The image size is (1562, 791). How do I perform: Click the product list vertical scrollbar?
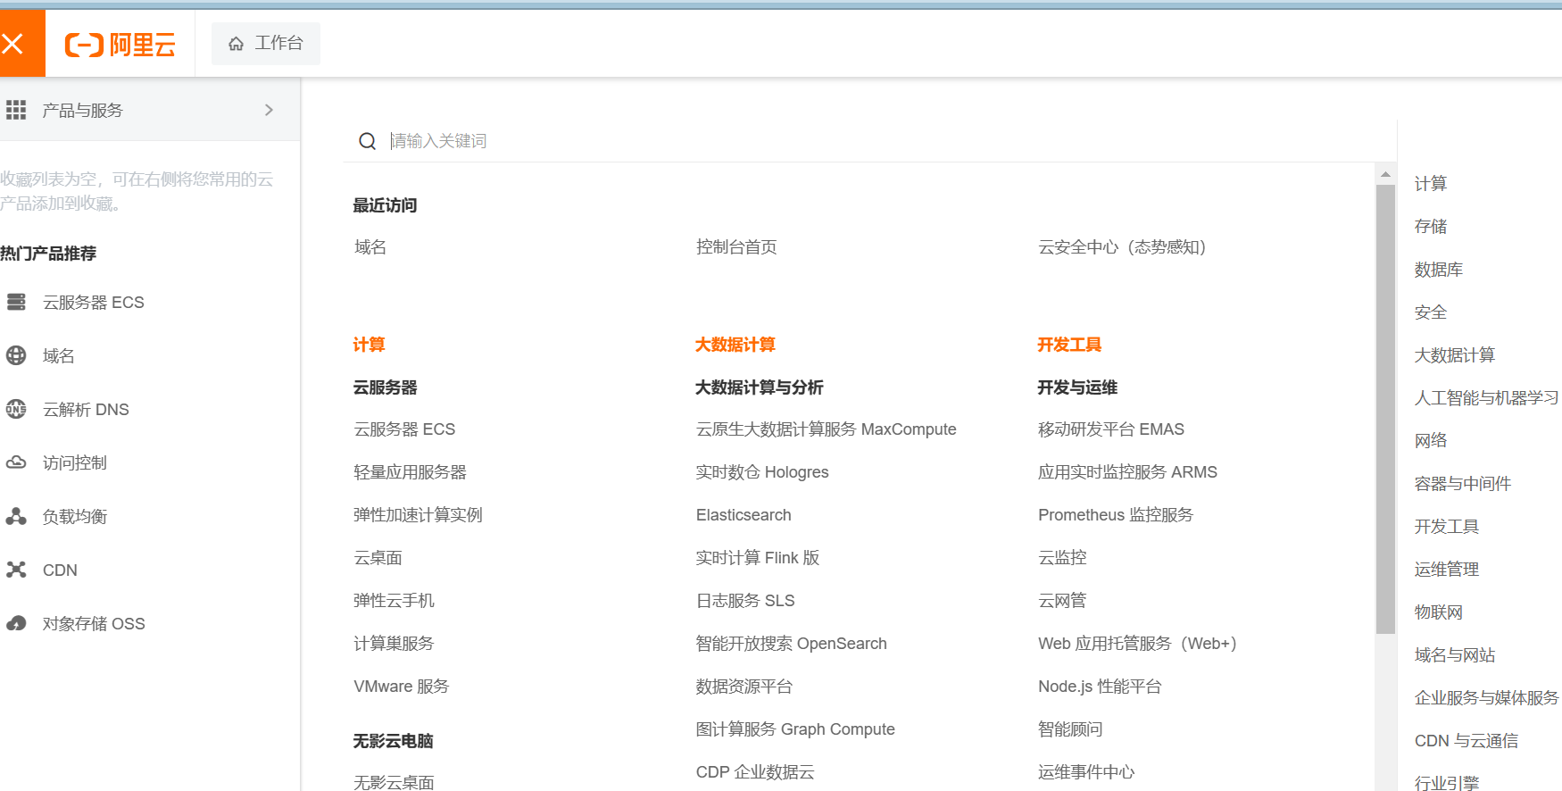tap(1385, 409)
